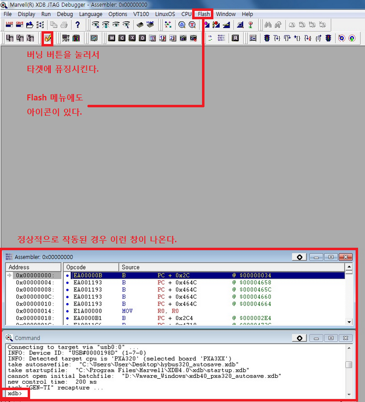Open the Flash menu
The height and width of the screenshot is (402, 365).
(203, 14)
